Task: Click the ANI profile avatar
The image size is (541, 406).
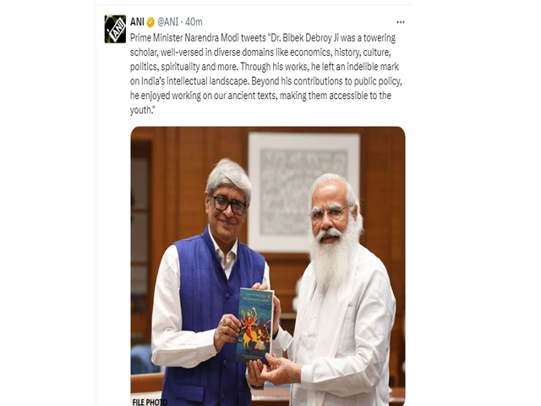Action: click(x=115, y=29)
